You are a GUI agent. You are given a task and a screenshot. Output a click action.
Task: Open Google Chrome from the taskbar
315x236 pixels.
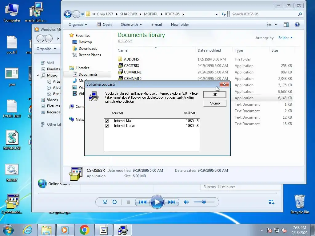coord(84,230)
